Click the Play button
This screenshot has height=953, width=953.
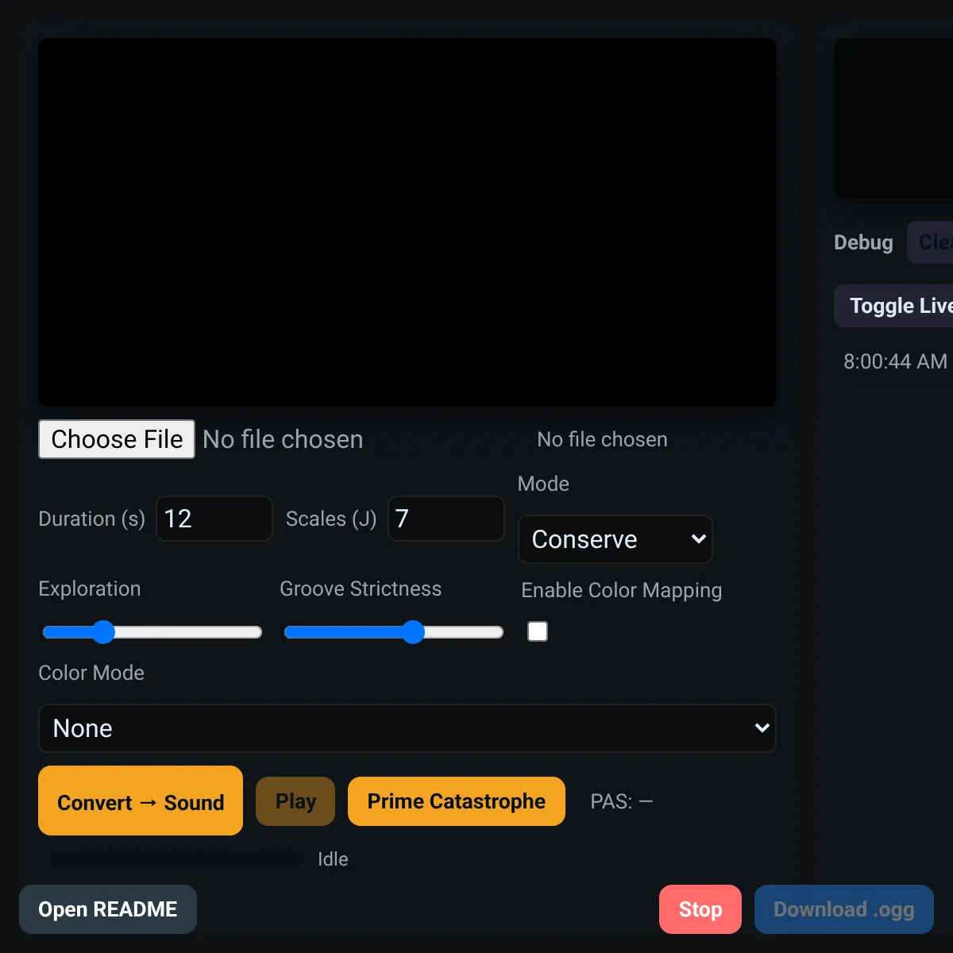click(295, 801)
